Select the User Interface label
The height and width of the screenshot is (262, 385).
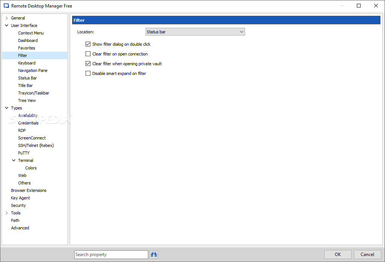pos(24,25)
